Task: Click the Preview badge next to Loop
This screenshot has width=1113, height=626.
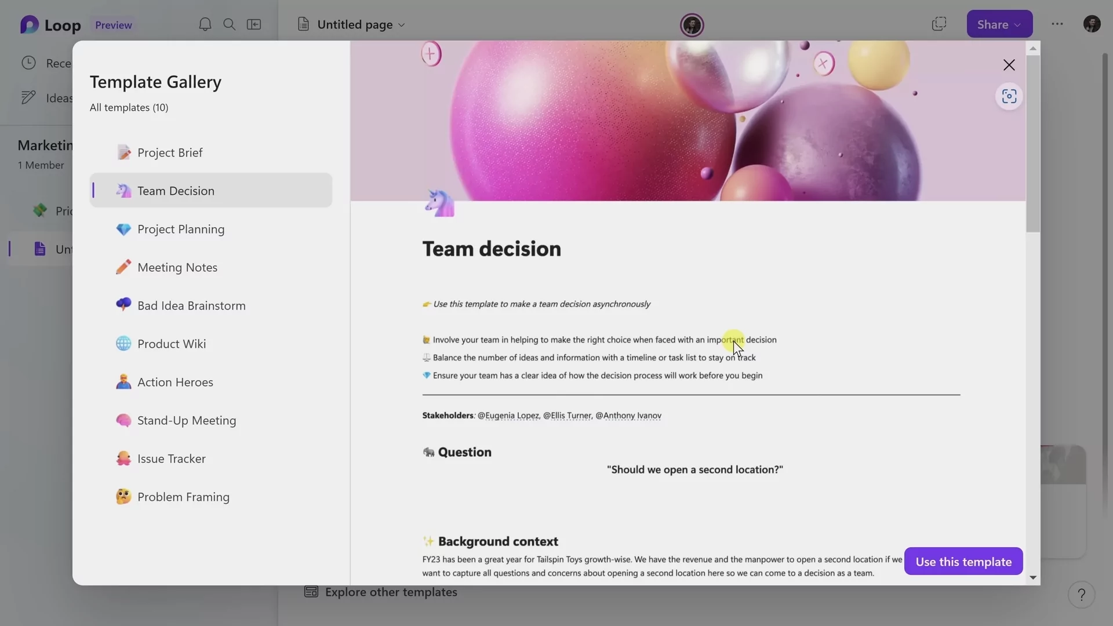Action: point(114,25)
